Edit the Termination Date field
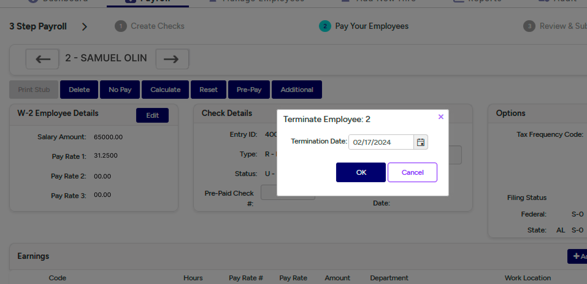This screenshot has width=587, height=284. 381,142
